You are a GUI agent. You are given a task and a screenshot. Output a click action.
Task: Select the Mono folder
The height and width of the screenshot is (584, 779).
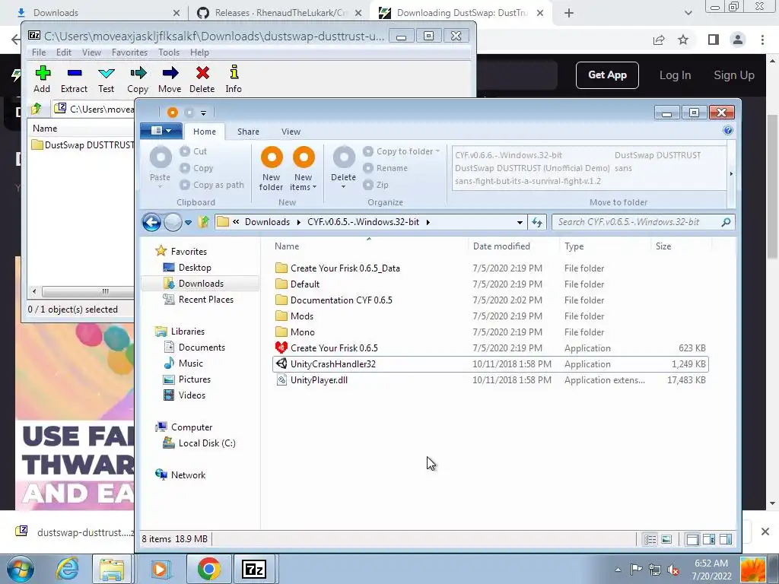pyautogui.click(x=491, y=332)
